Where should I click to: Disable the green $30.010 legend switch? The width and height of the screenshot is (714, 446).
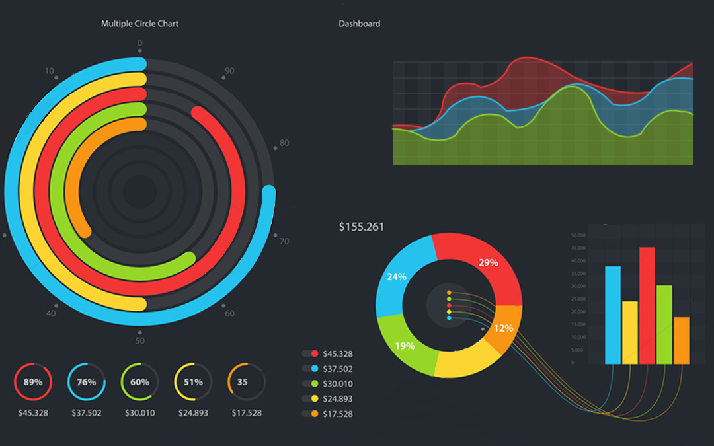[x=310, y=384]
